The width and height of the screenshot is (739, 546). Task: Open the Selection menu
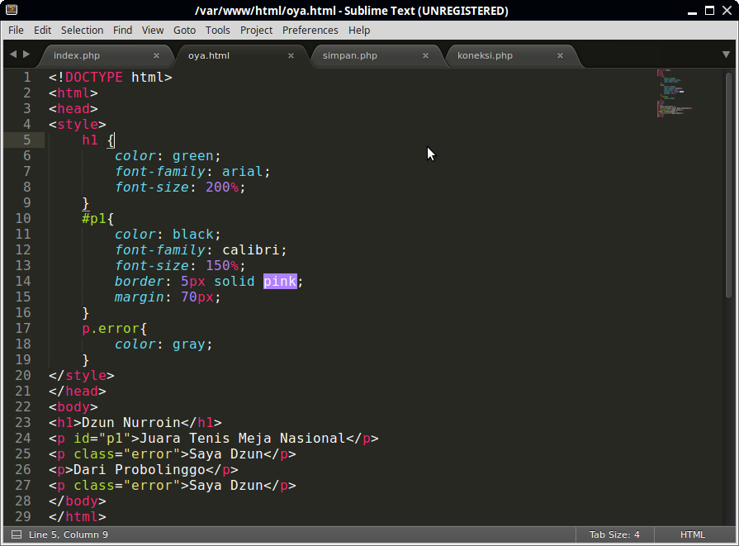[82, 31]
